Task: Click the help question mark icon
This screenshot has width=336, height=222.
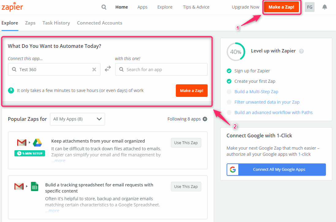Action: click(301, 51)
